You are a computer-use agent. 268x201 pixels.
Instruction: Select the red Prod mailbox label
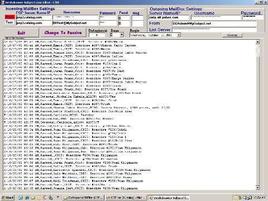(x=9, y=17)
